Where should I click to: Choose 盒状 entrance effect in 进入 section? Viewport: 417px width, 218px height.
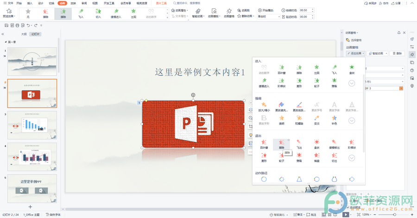tap(352, 69)
